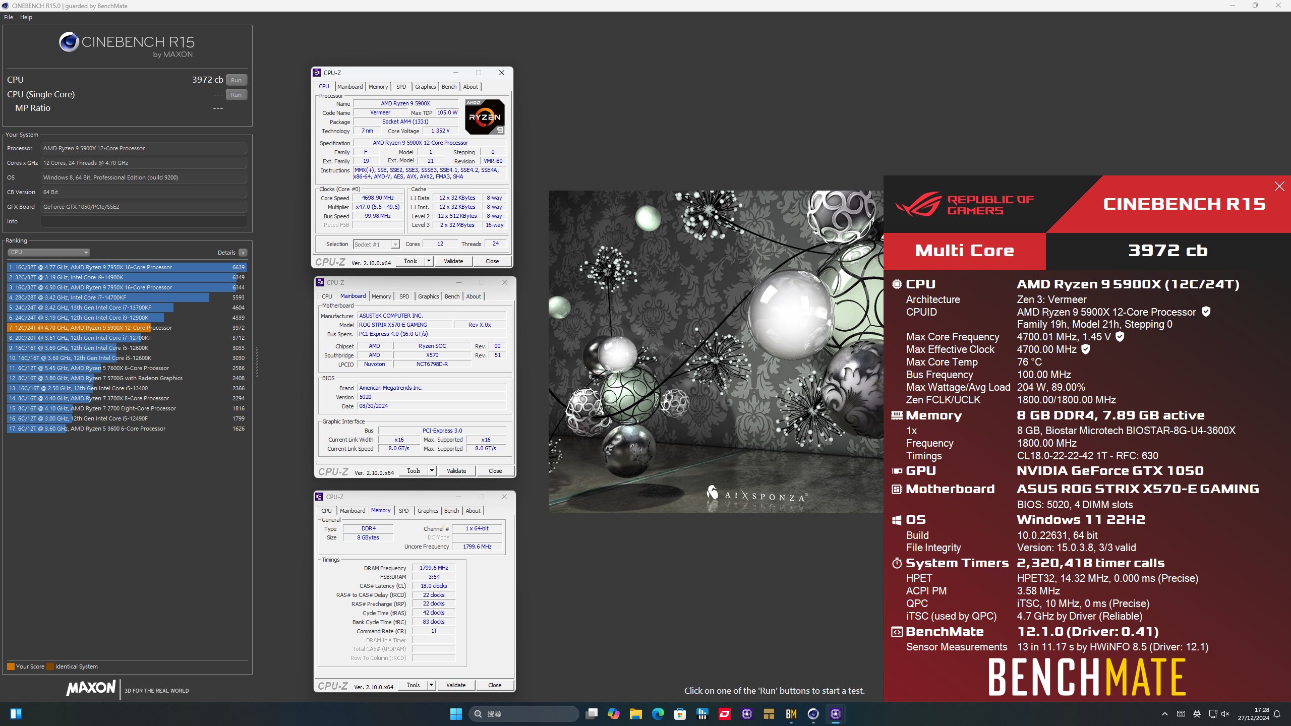Screen dimensions: 1291x726
Task: Click the orange Your Score legend swatch
Action: (x=11, y=667)
